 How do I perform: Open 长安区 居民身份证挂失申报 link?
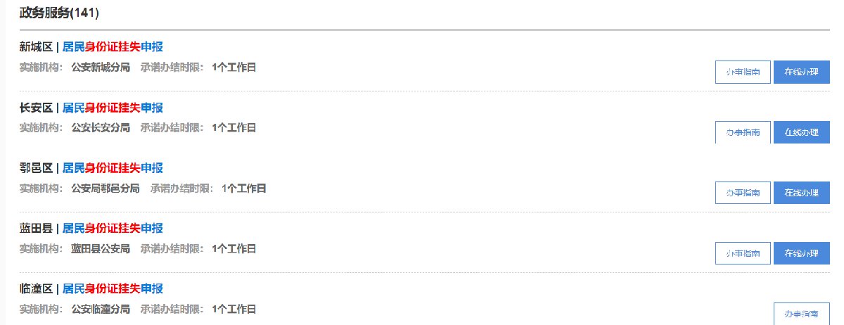coord(113,108)
